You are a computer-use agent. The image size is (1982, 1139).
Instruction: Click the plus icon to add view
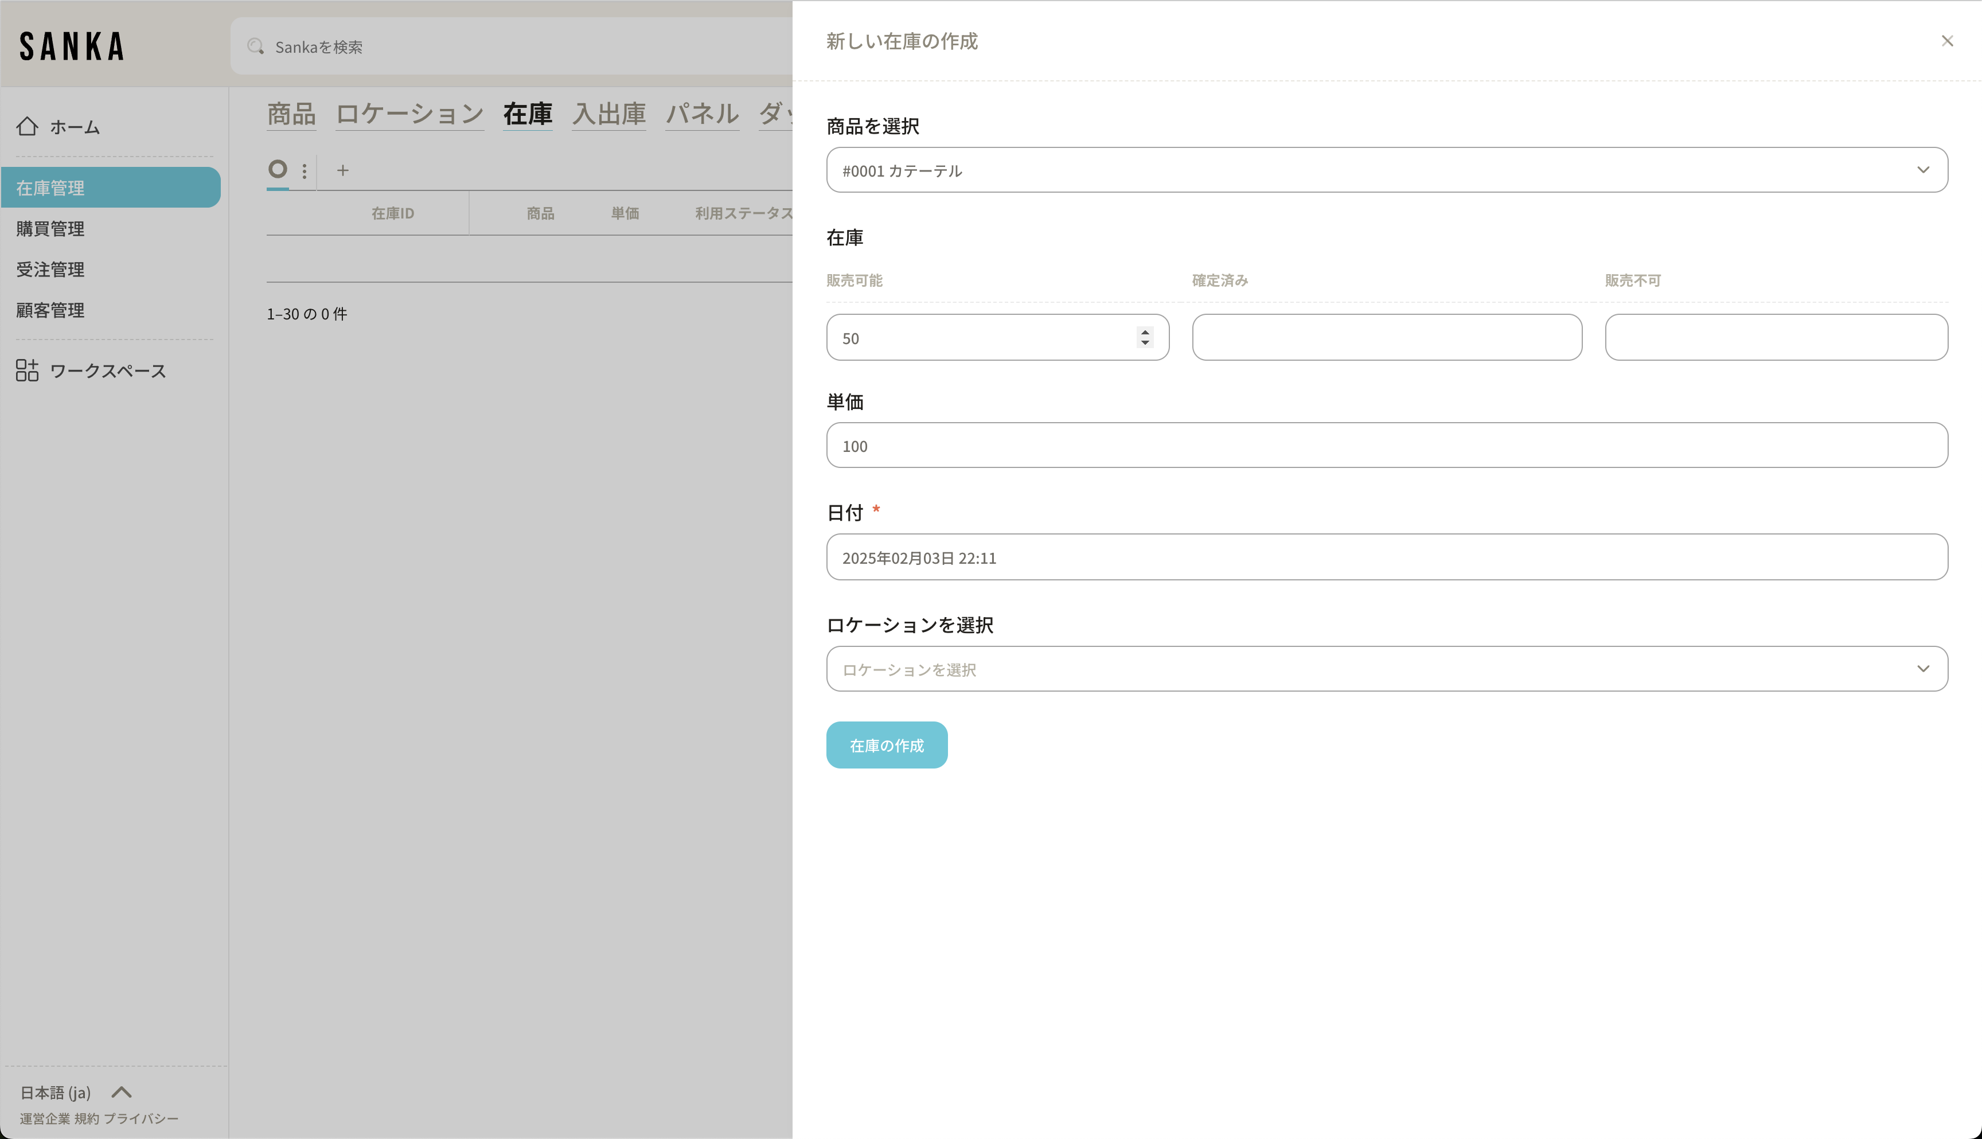click(x=342, y=170)
